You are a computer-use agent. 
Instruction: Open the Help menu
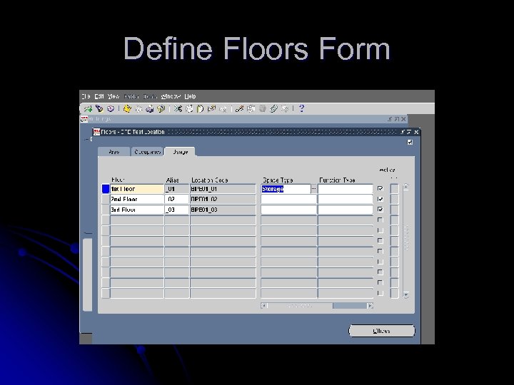[x=190, y=96]
